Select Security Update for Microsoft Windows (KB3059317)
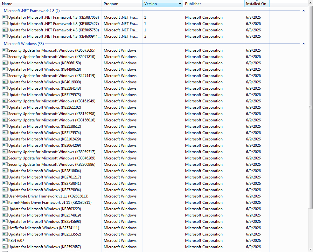 tap(52, 152)
